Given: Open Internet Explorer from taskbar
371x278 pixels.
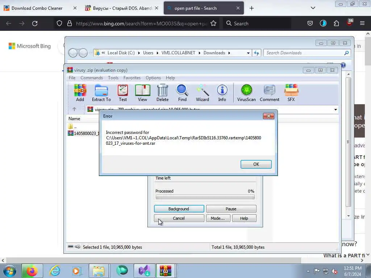Looking at the screenshot, I should pos(55,271).
